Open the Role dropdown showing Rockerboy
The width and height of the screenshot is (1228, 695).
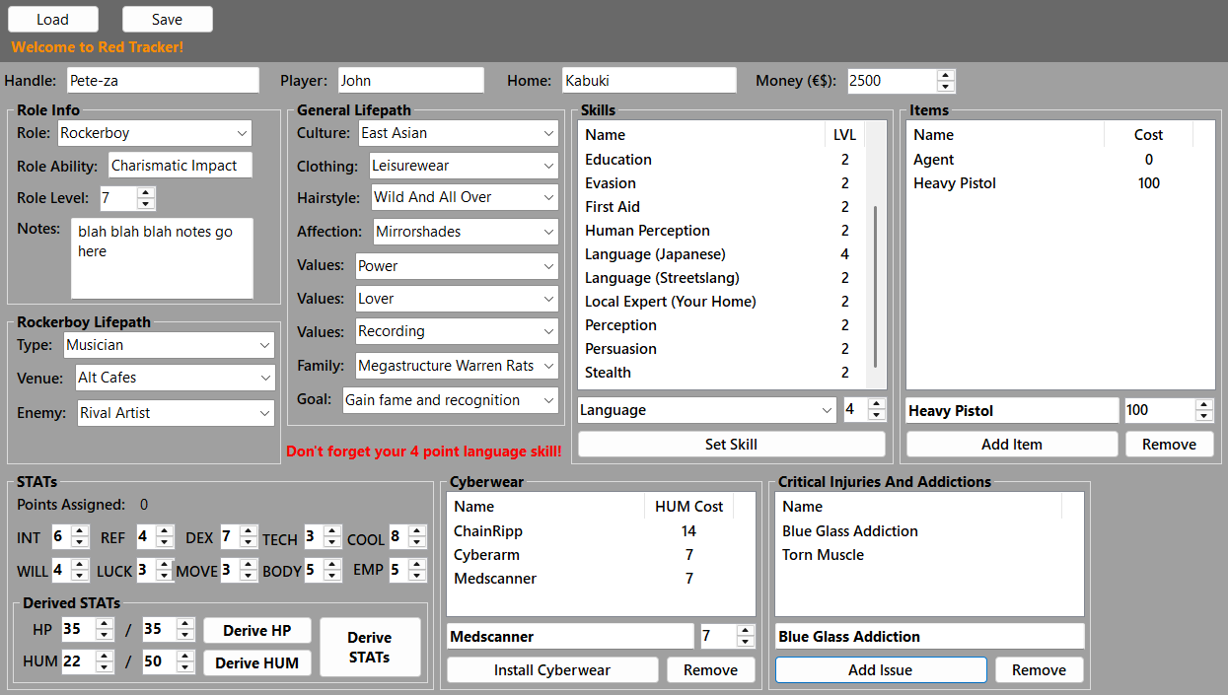click(x=154, y=133)
